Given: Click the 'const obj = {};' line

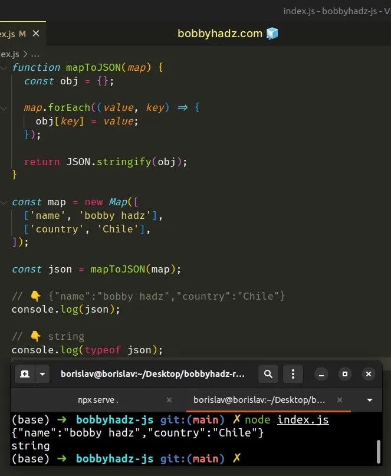Looking at the screenshot, I should [x=69, y=81].
